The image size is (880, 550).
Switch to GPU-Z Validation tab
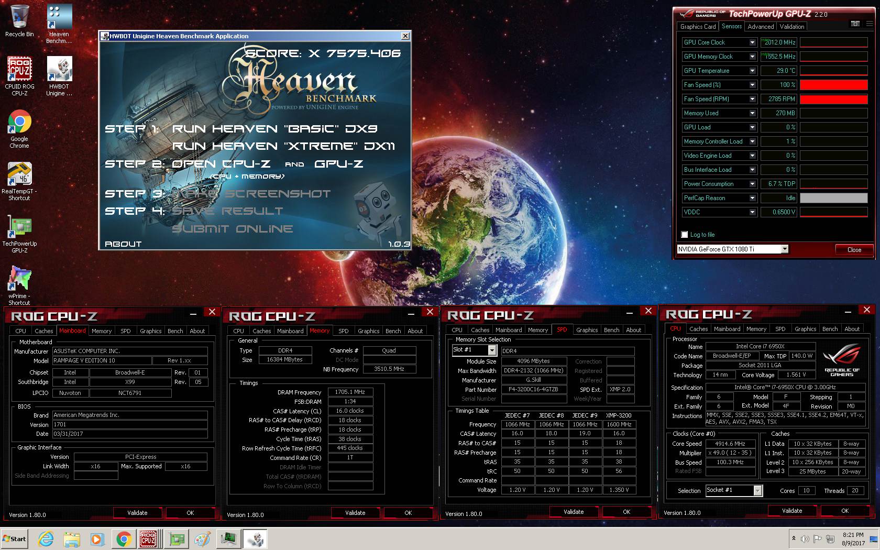coord(792,27)
